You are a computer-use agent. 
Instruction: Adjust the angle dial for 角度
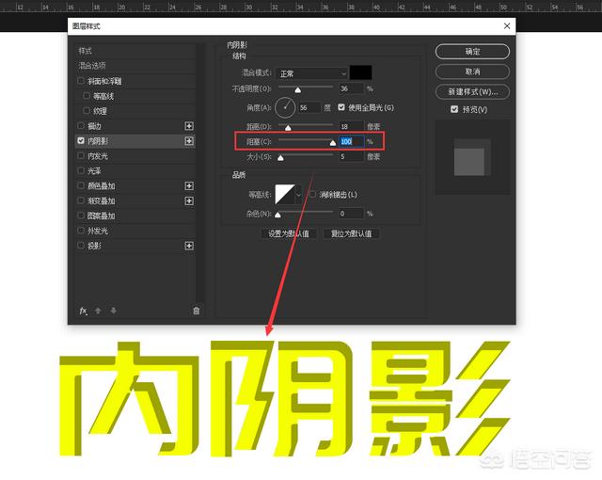click(x=285, y=107)
